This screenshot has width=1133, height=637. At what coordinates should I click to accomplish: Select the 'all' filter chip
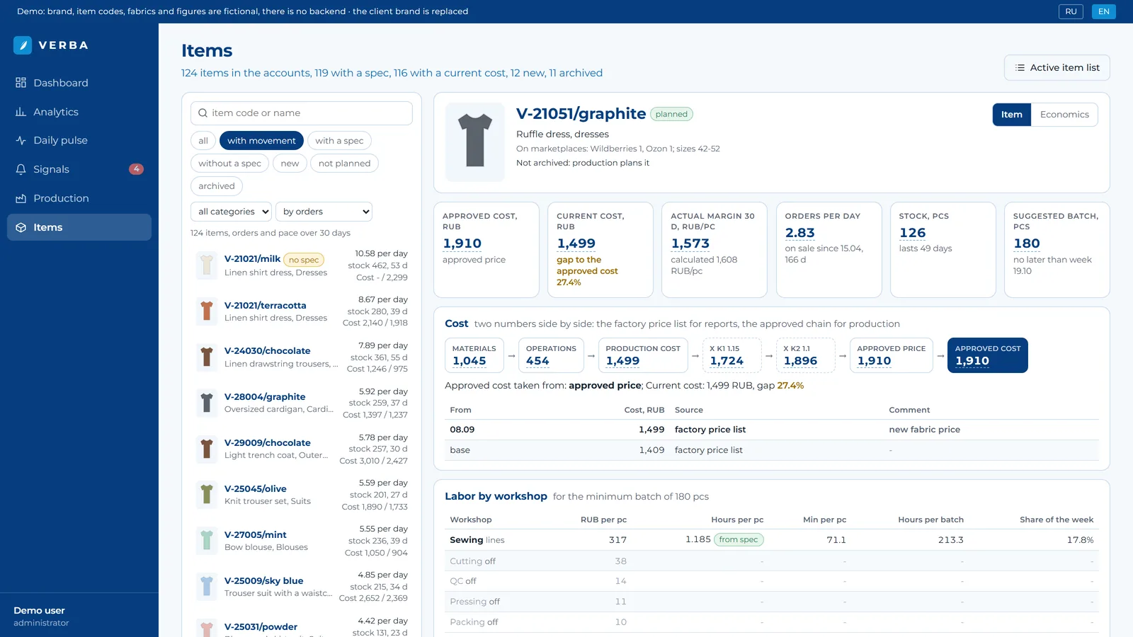point(203,141)
